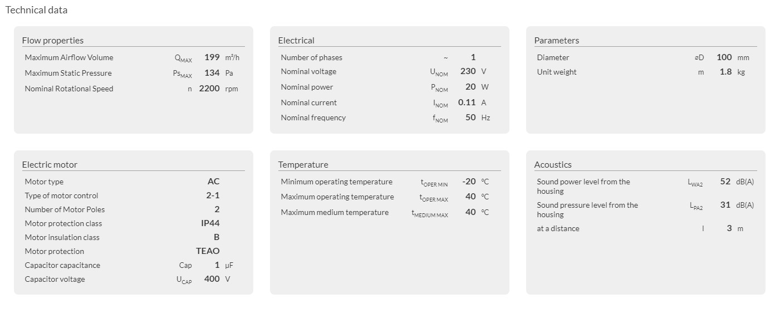Click the Unit weight label
Viewport: 775px width, 318px height.
point(557,72)
